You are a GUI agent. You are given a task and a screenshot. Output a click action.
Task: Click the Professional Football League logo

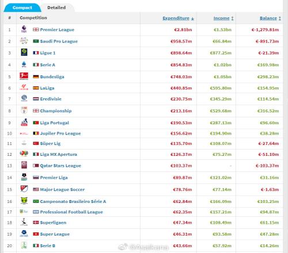(x=24, y=212)
